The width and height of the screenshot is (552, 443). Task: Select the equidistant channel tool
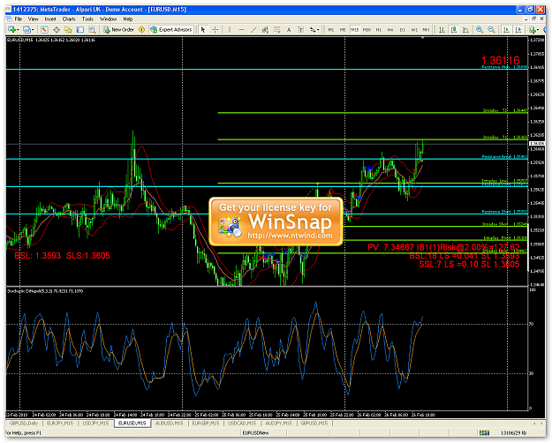tap(265, 30)
